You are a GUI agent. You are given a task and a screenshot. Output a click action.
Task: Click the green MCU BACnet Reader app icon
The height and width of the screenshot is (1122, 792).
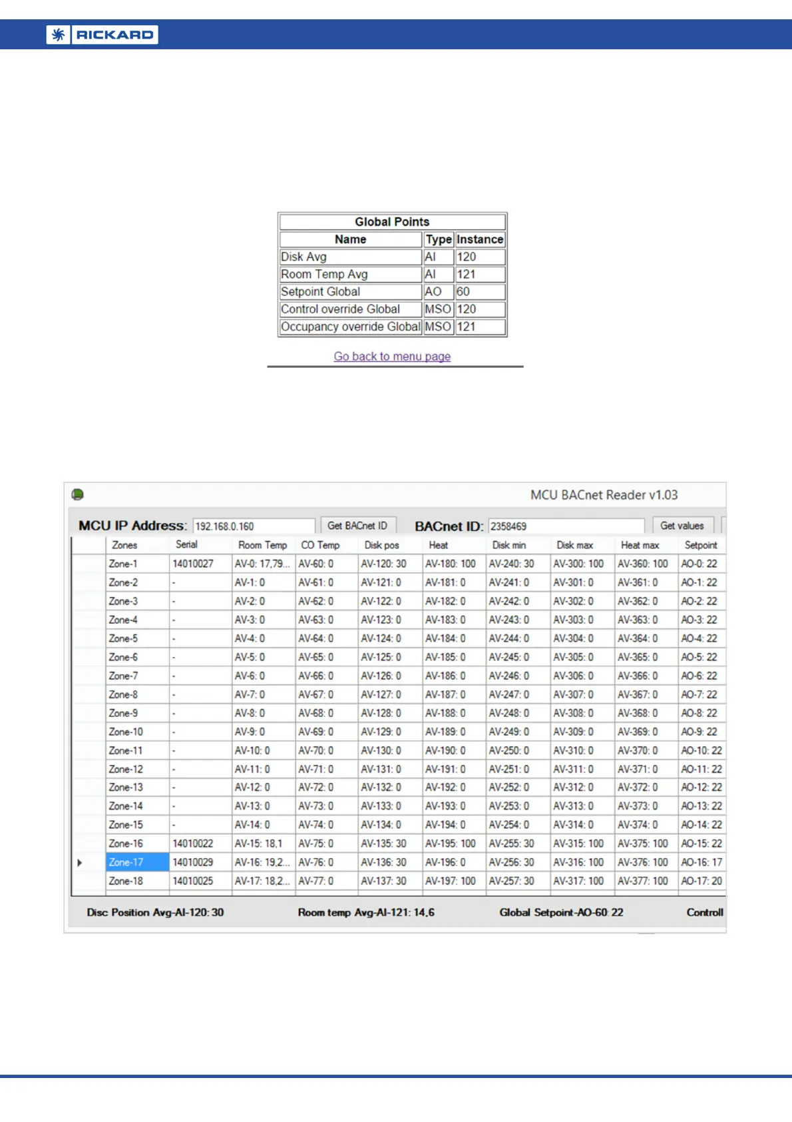click(x=78, y=494)
